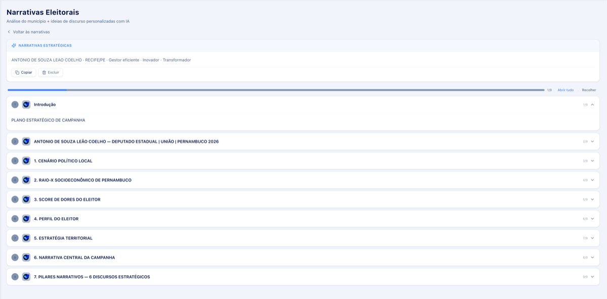Click the logo icon beside Perfil do Eleitor
The height and width of the screenshot is (299, 607).
click(26, 219)
